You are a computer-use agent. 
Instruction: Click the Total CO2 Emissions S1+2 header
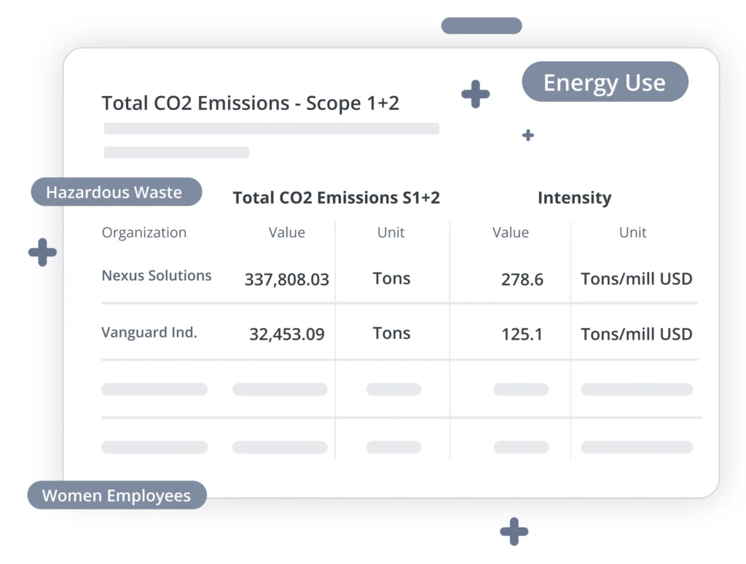click(336, 197)
